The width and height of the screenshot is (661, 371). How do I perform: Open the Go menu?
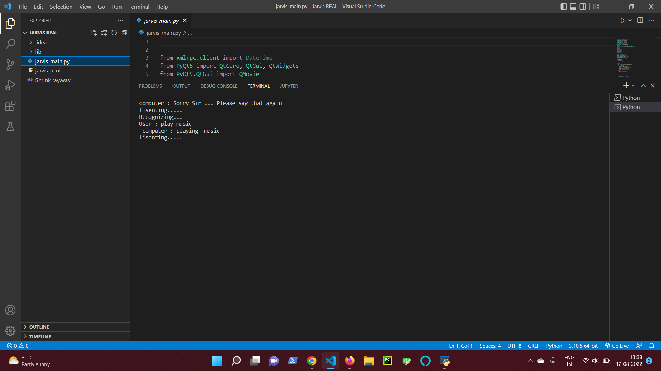click(101, 7)
